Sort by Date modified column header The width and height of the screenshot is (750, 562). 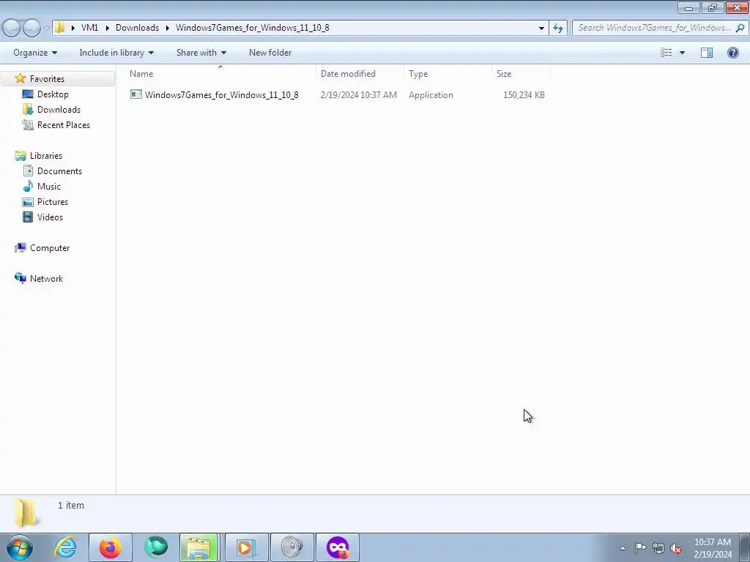[x=360, y=74]
